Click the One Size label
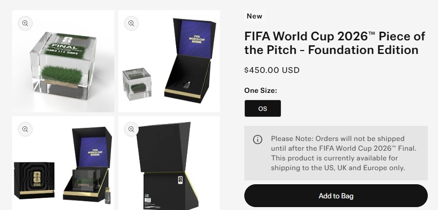Viewport: 438px width, 210px height. point(261,90)
